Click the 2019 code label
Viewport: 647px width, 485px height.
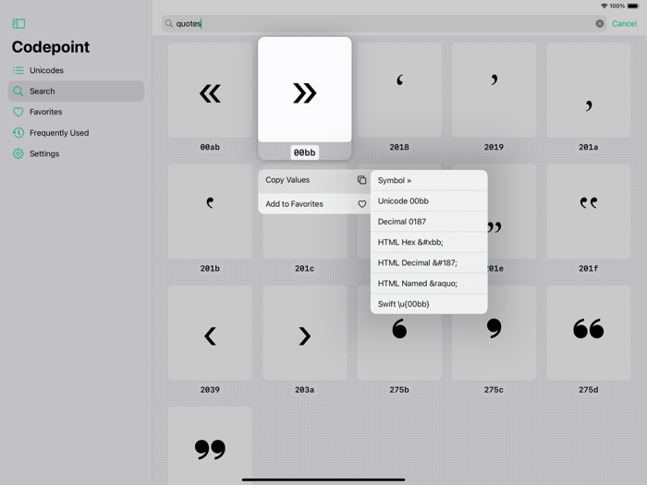point(494,147)
